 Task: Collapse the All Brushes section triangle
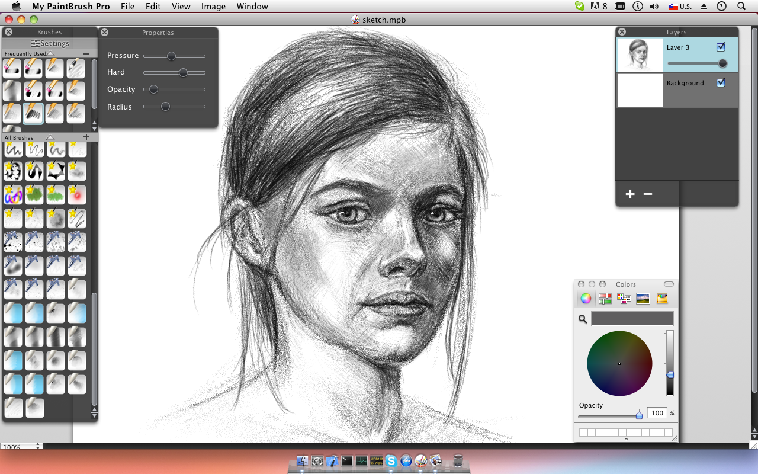[50, 137]
